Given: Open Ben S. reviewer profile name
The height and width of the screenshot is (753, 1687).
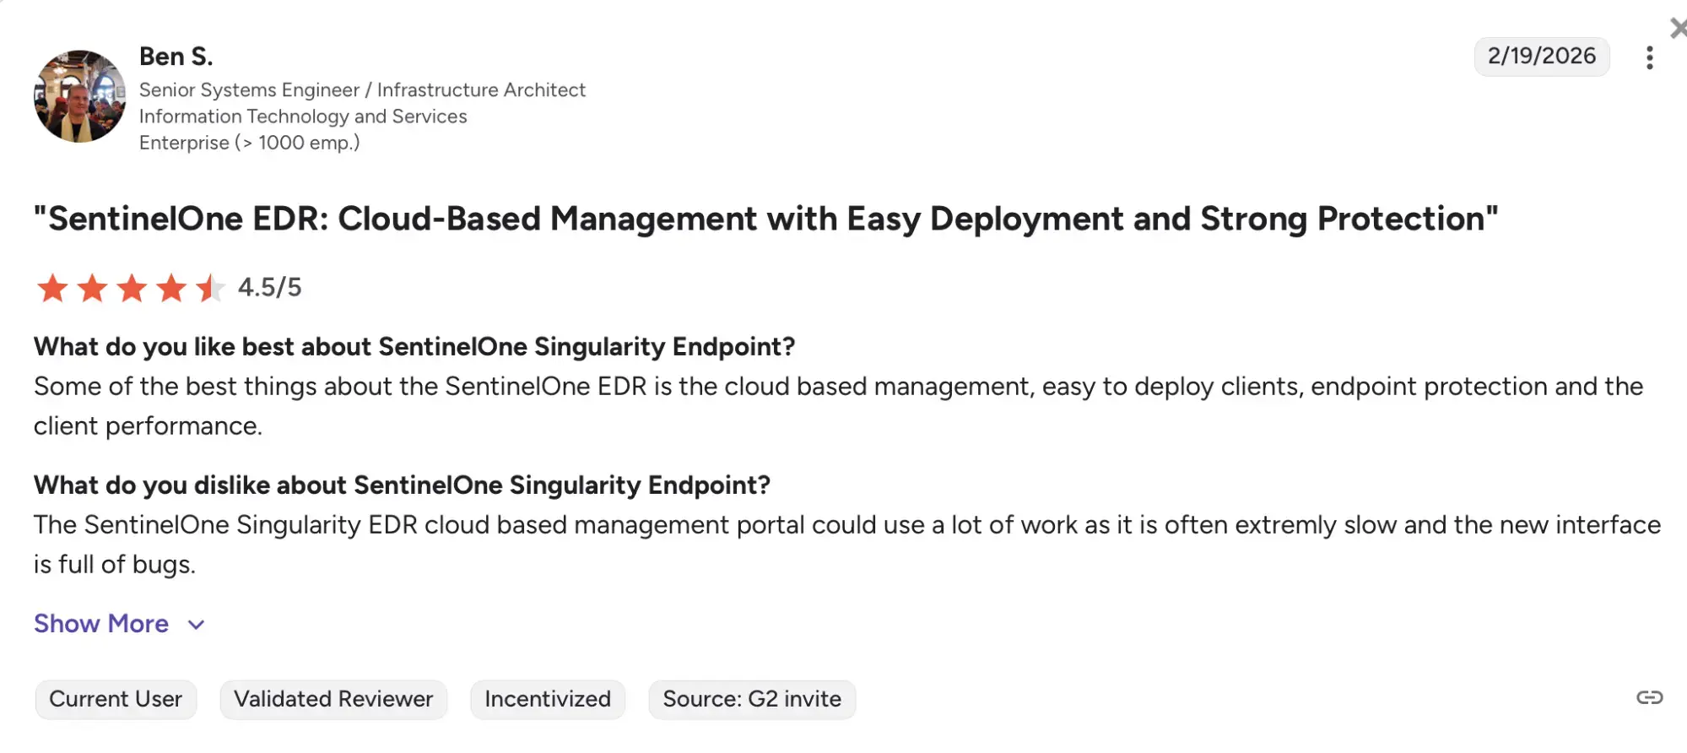Looking at the screenshot, I should click(176, 57).
